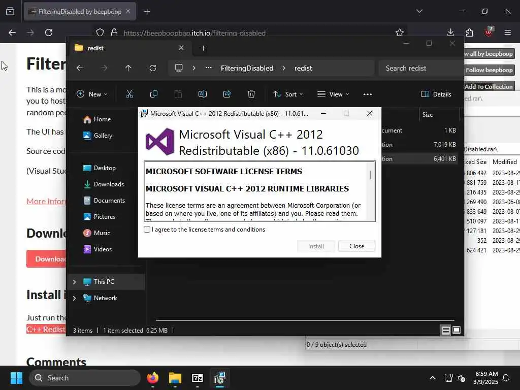The image size is (520, 390).
Task: Add a new Explorer tab
Action: [203, 48]
